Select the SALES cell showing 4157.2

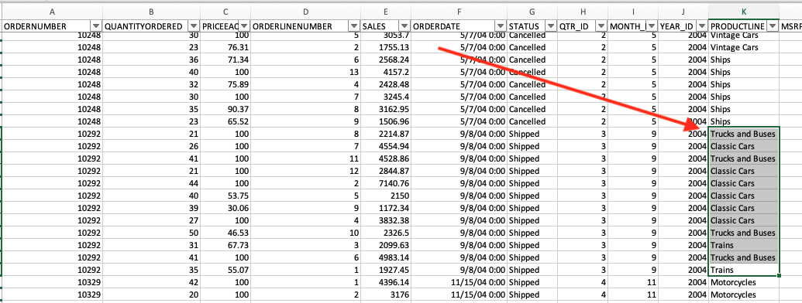pos(385,72)
